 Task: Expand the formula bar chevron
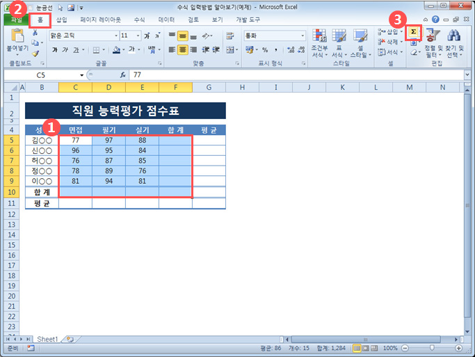467,74
